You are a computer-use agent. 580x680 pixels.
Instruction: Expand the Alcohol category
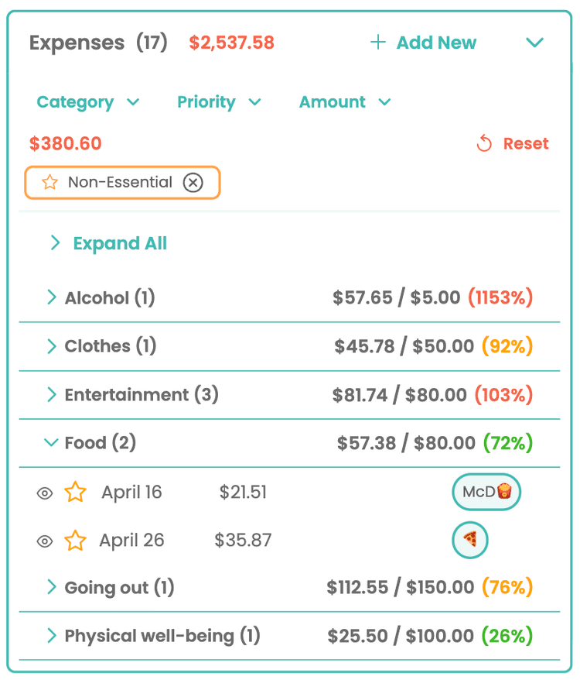(51, 297)
